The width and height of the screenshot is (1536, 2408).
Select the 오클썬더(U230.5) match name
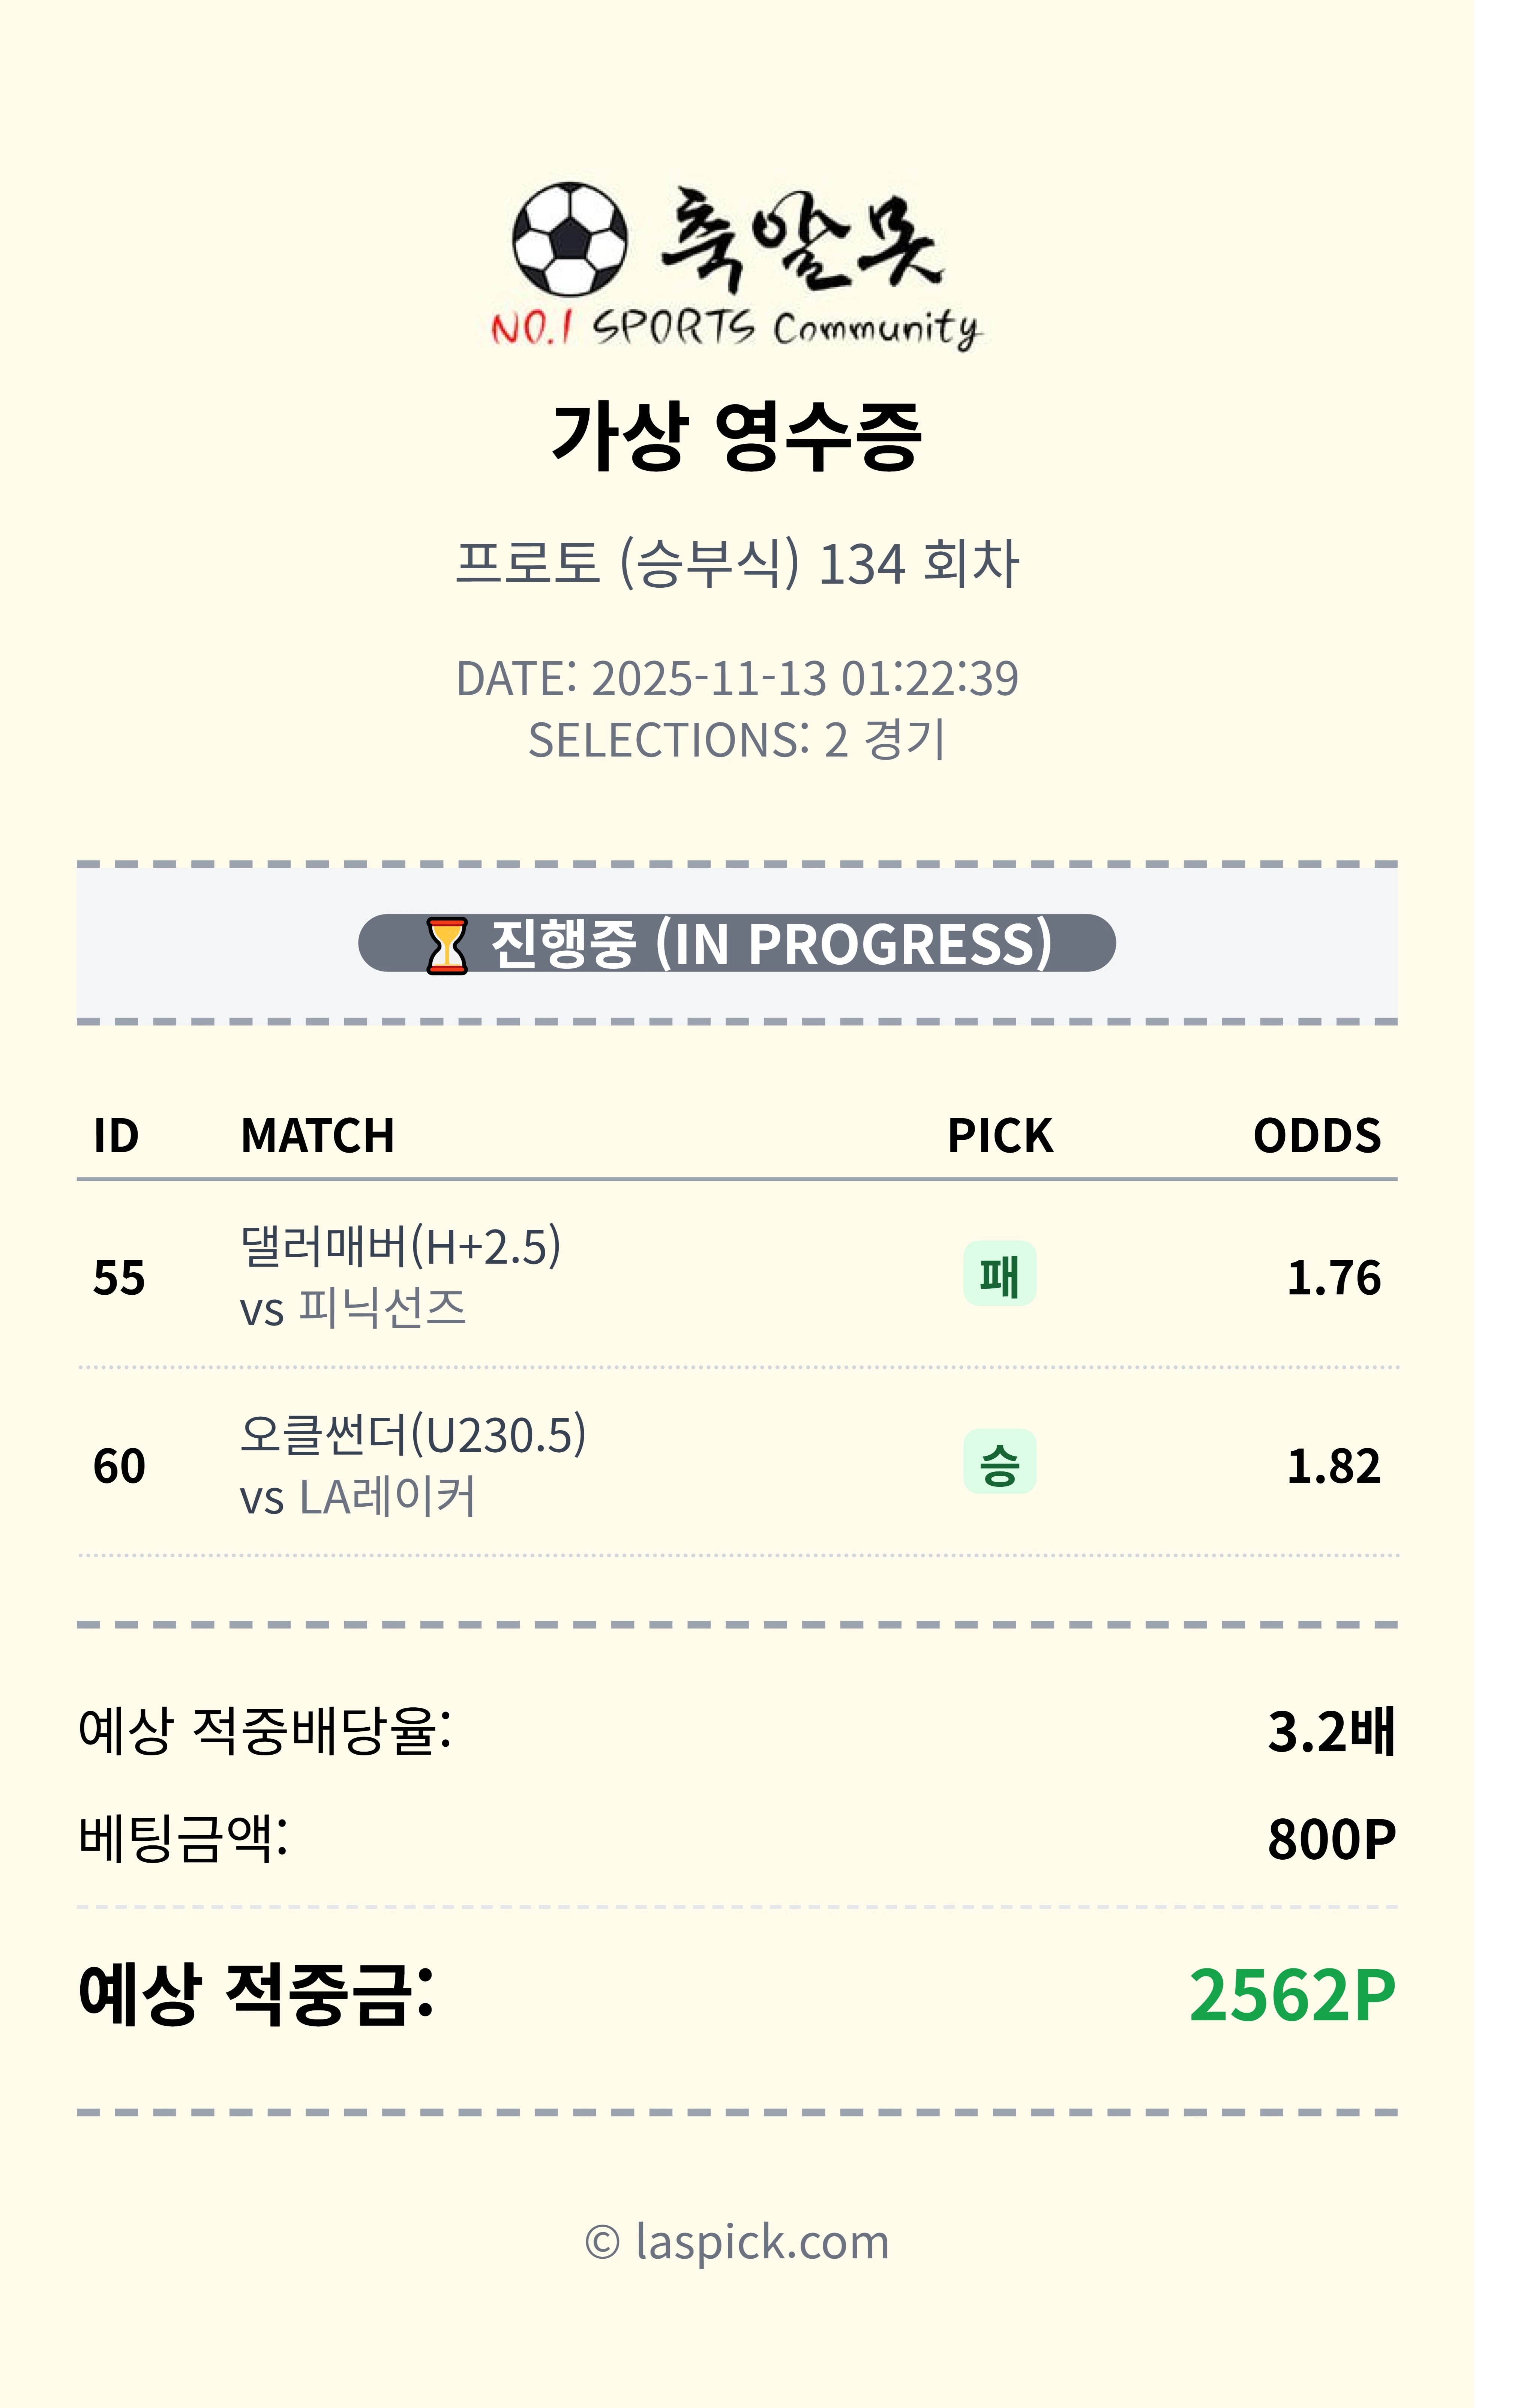point(412,1435)
